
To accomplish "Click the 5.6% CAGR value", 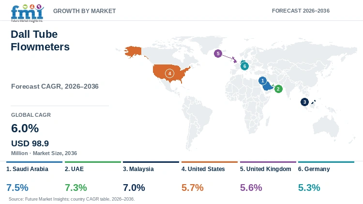I will click(x=251, y=188).
